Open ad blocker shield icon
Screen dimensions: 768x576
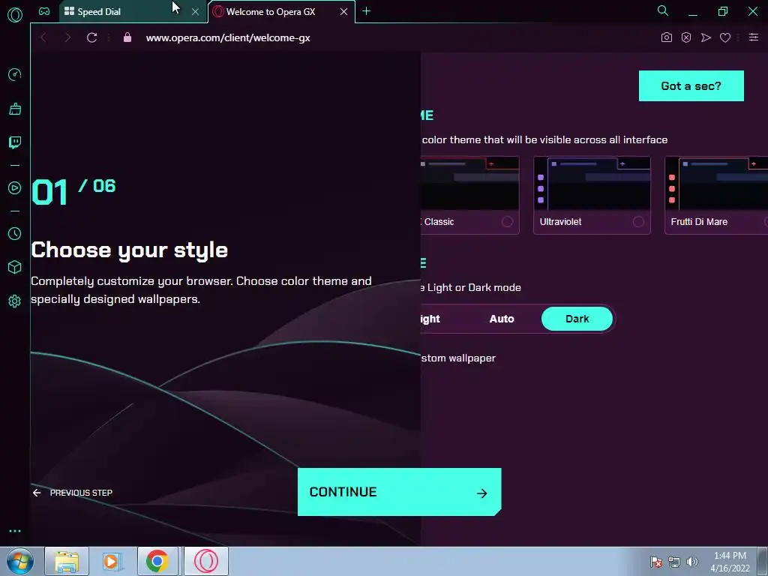(686, 37)
